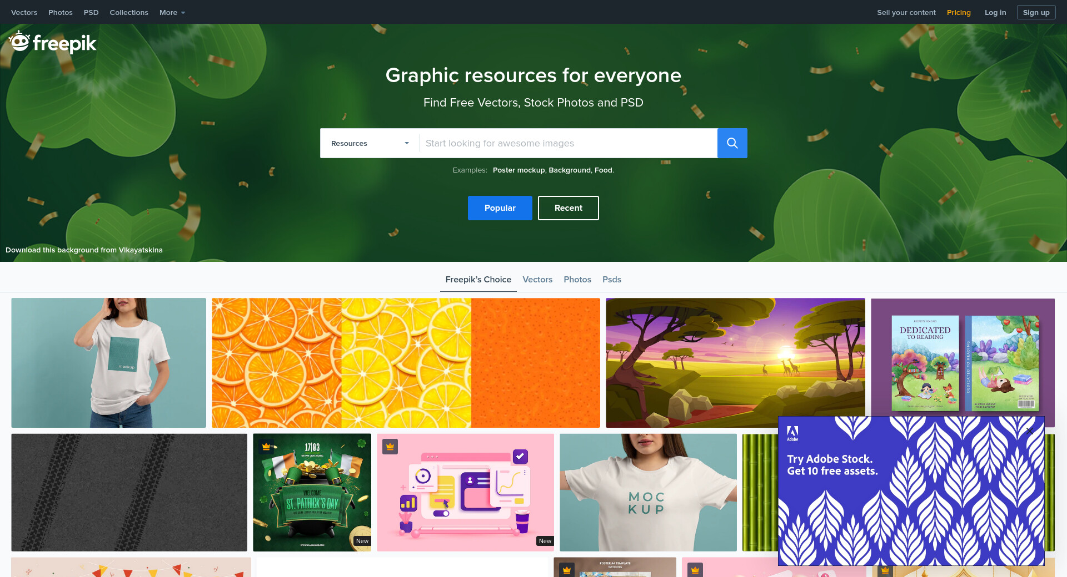1067x577 pixels.
Task: Open the Resources category dropdown
Action: tap(370, 143)
